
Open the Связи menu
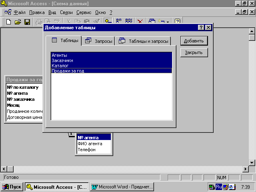66,12
